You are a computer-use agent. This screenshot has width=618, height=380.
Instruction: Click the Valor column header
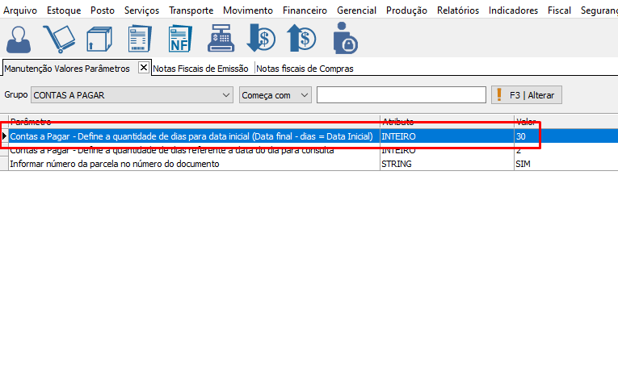(566, 121)
